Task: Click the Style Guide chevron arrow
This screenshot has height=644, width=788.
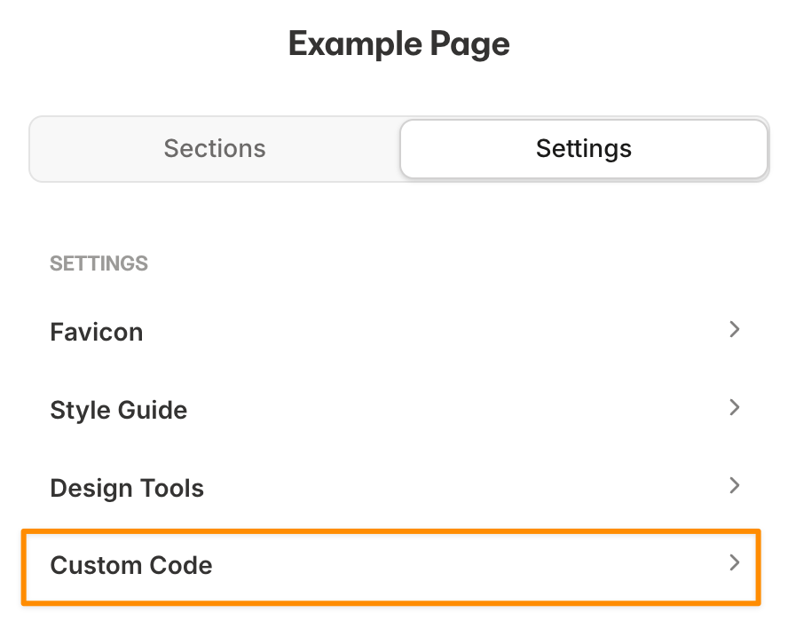Action: pos(734,408)
